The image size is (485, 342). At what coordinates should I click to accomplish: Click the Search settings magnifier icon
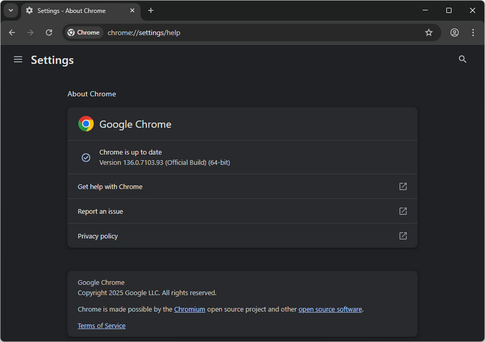click(x=462, y=59)
